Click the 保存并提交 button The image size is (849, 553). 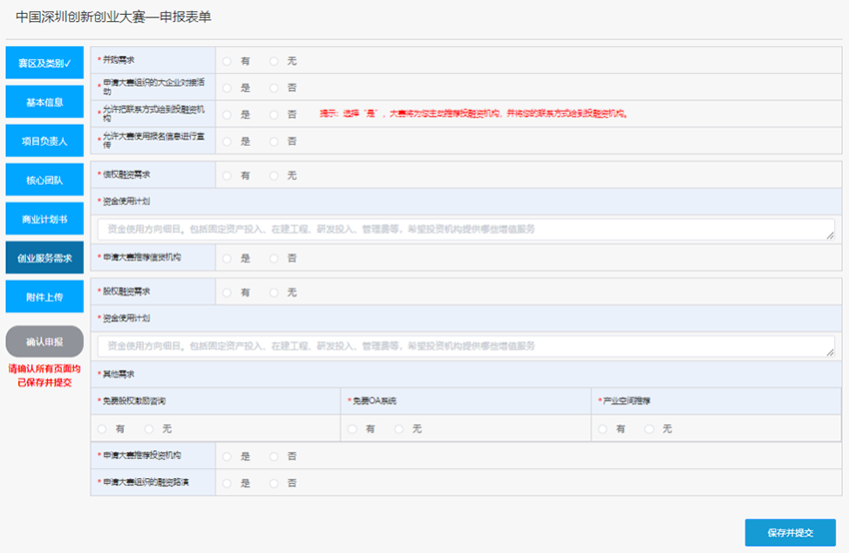click(x=790, y=532)
